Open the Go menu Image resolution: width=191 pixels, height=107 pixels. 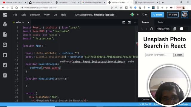click(x=55, y=15)
